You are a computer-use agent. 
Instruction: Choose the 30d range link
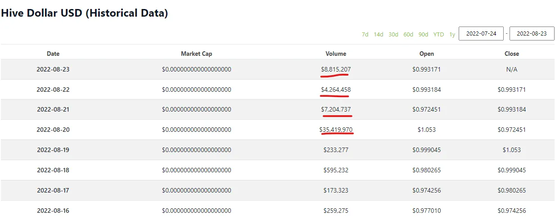coord(393,34)
